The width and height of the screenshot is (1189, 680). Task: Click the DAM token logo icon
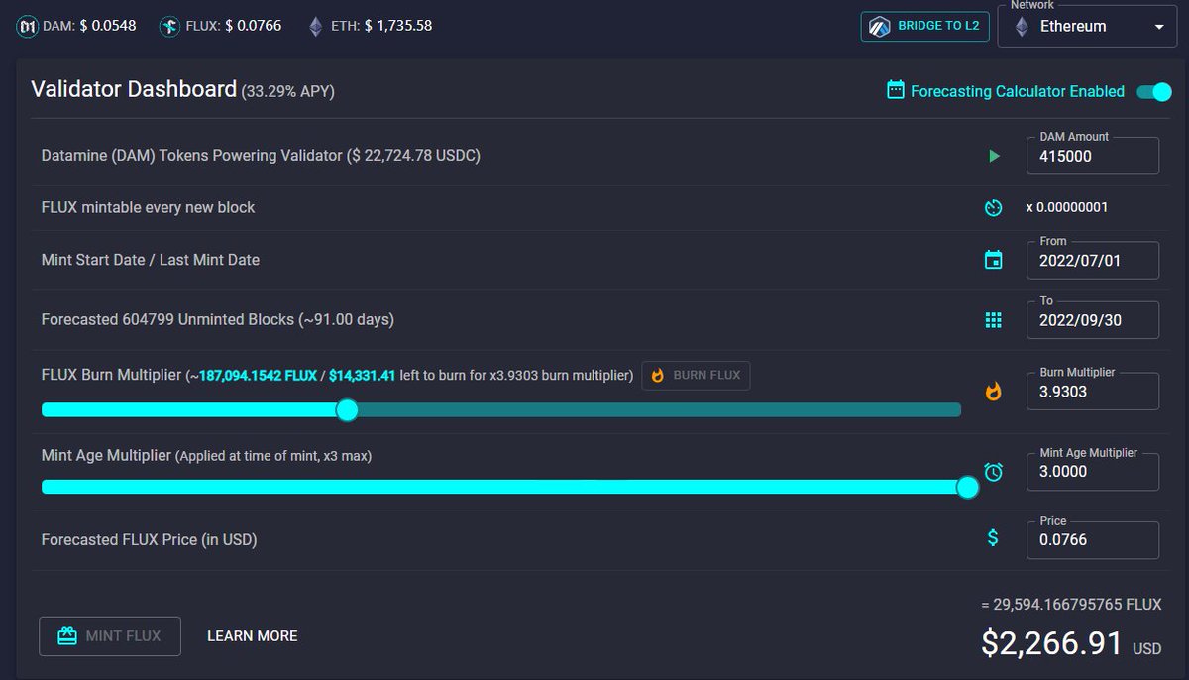(27, 27)
